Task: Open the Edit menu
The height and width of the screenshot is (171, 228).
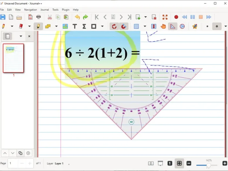Action: click(x=9, y=10)
